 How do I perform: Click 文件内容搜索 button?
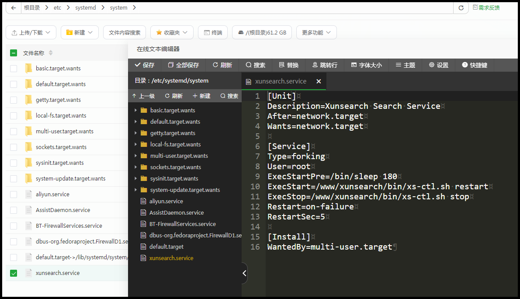pyautogui.click(x=125, y=32)
